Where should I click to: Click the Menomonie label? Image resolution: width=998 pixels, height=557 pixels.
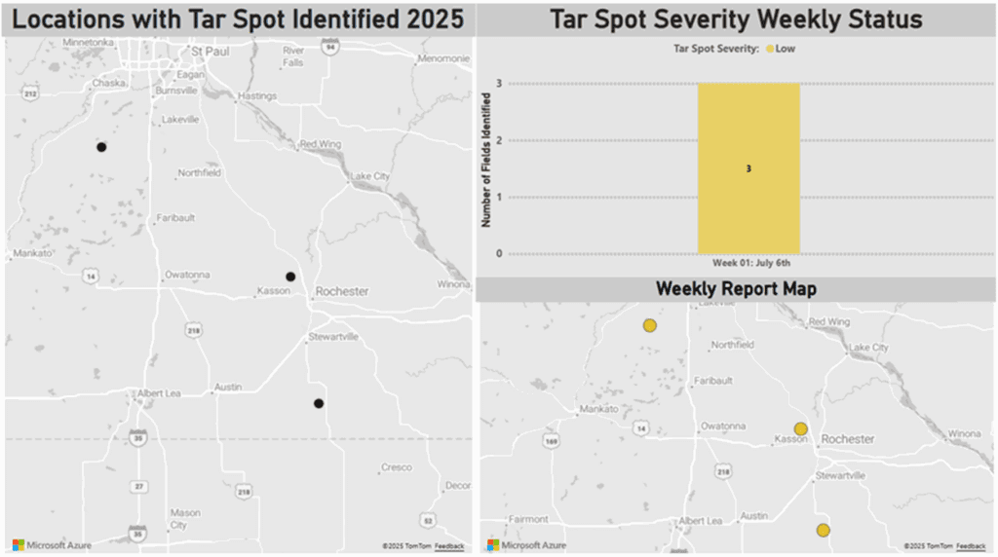(443, 58)
